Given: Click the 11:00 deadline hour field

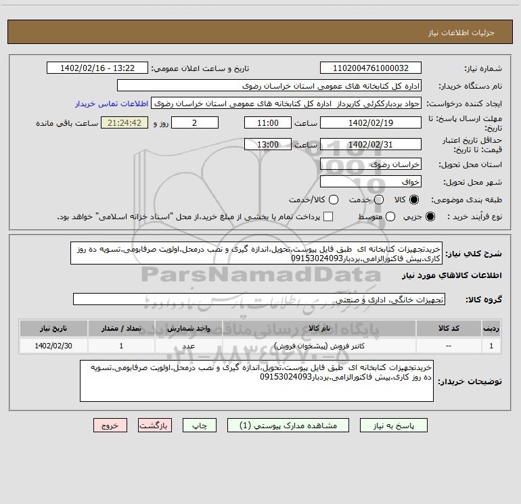Looking at the screenshot, I should click(268, 122).
